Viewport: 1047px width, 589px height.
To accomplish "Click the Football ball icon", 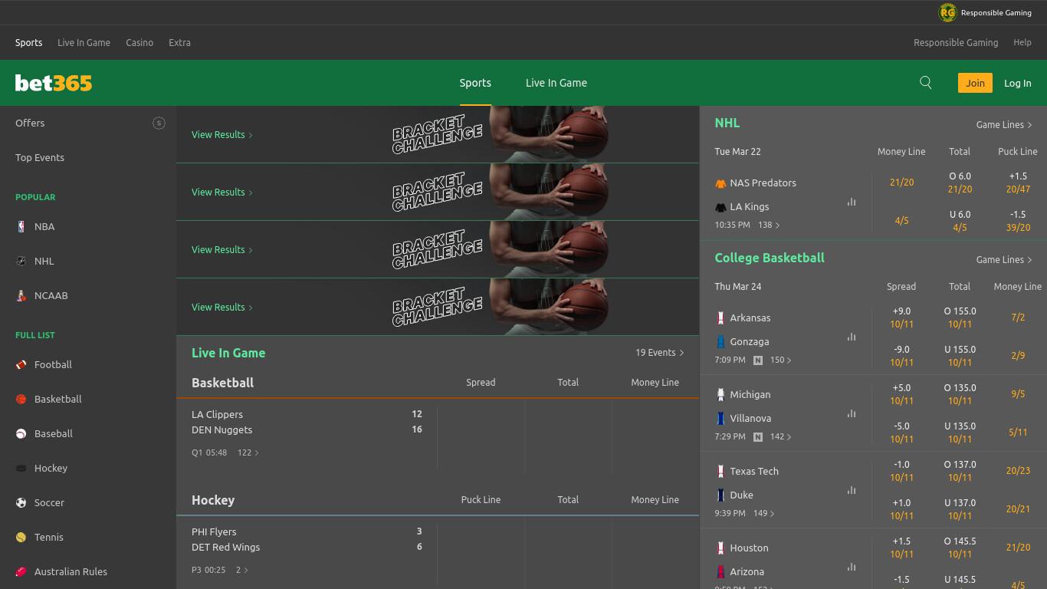I will pyautogui.click(x=21, y=364).
